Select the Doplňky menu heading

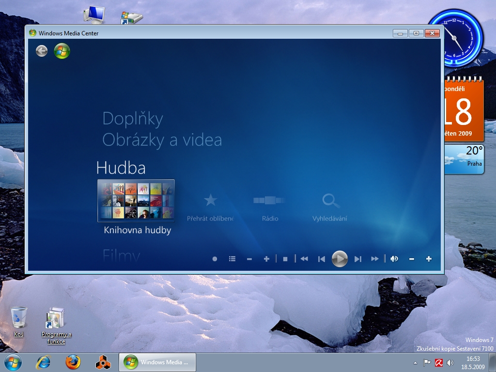[133, 119]
